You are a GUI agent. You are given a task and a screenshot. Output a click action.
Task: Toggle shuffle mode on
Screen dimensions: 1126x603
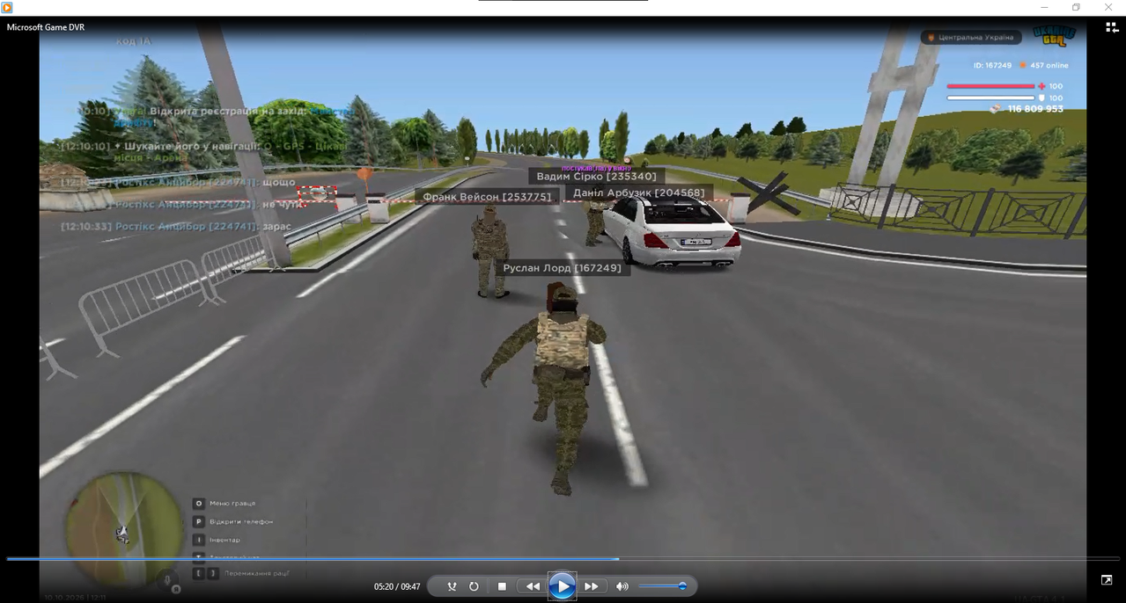(x=452, y=586)
